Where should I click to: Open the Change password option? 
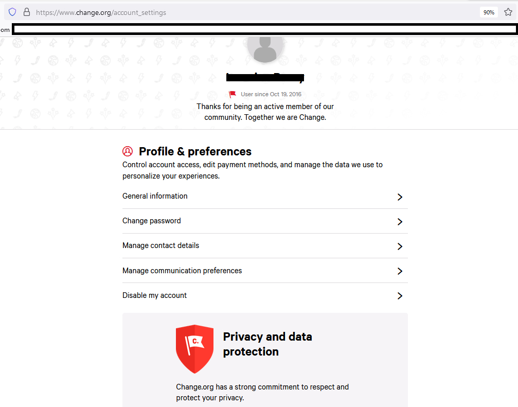pos(152,221)
